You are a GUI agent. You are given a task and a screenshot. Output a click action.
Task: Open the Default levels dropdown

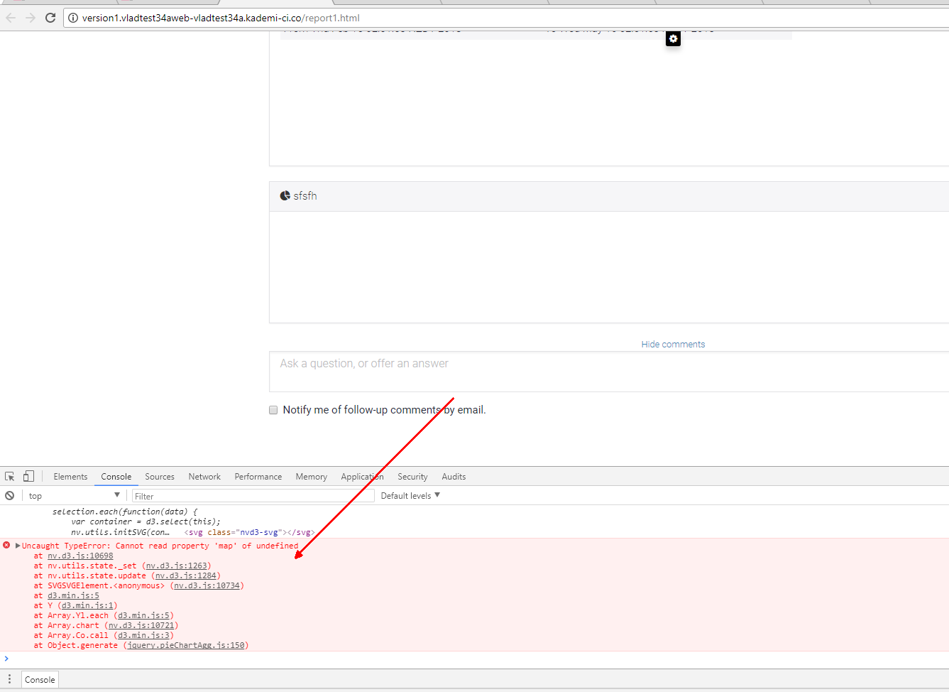point(410,496)
